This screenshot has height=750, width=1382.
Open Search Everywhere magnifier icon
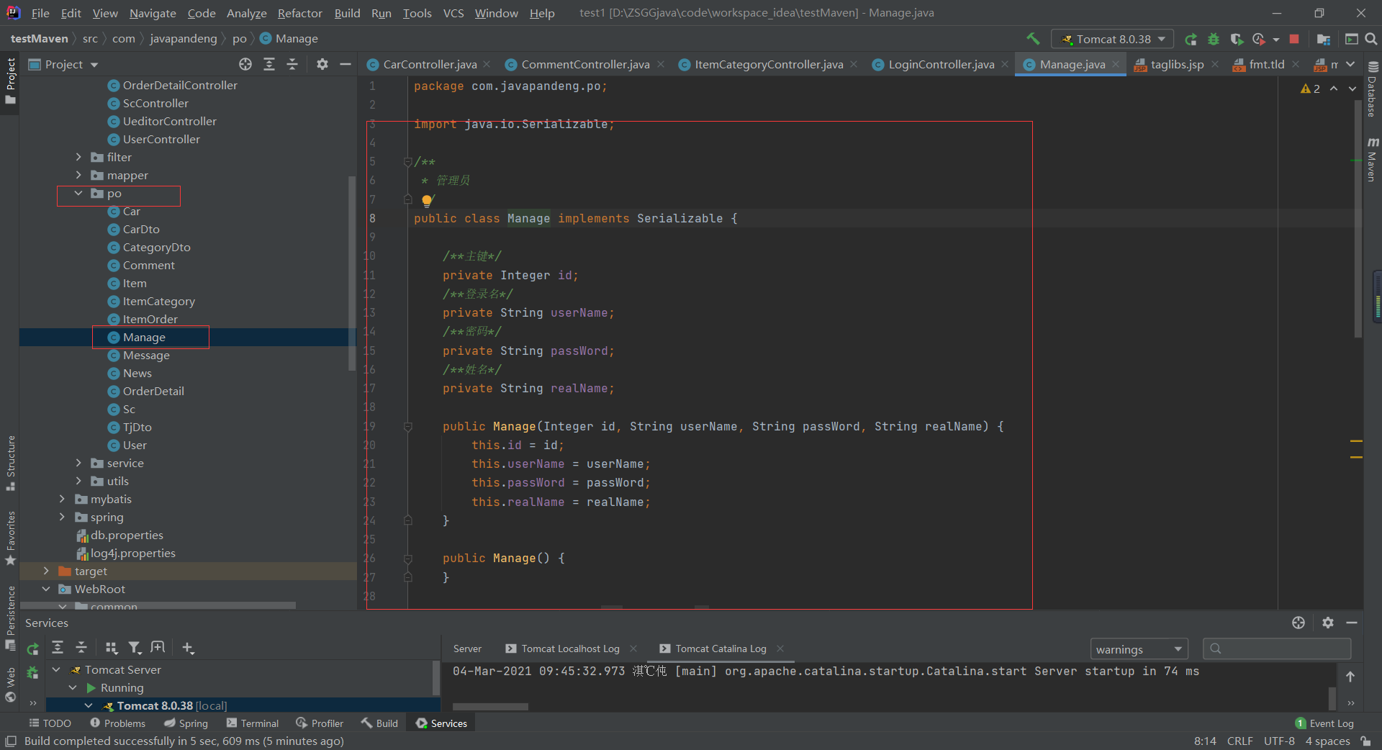[1371, 39]
